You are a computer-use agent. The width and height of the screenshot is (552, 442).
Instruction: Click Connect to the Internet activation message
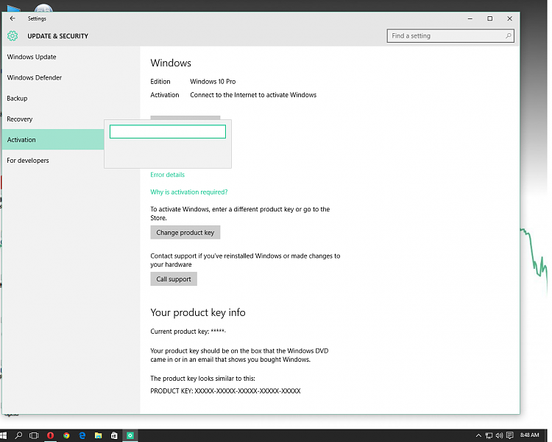tap(253, 95)
